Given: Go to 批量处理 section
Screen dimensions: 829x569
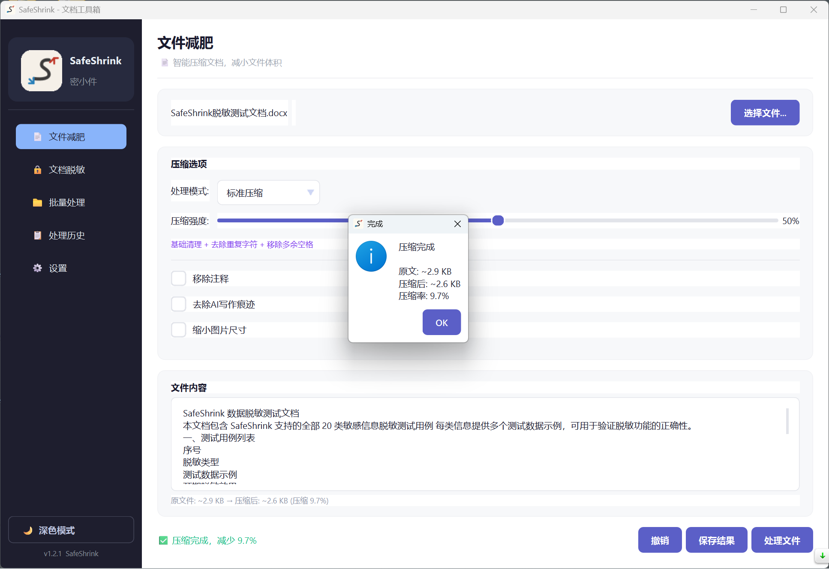Looking at the screenshot, I should click(71, 203).
